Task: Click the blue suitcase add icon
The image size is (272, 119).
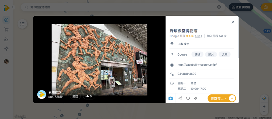Action: pyautogui.click(x=170, y=98)
